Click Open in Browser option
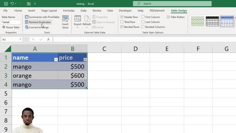Viewport: 236px width, 133px height. click(104, 22)
